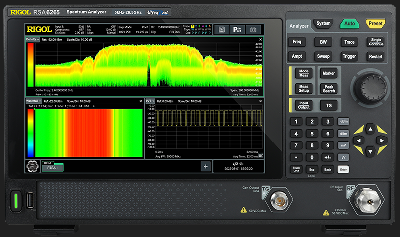Tap the Density color scale bar

pyautogui.click(x=30, y=65)
